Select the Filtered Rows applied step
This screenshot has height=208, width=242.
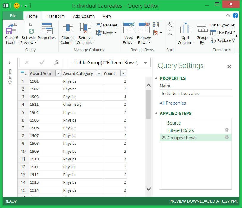tap(180, 130)
